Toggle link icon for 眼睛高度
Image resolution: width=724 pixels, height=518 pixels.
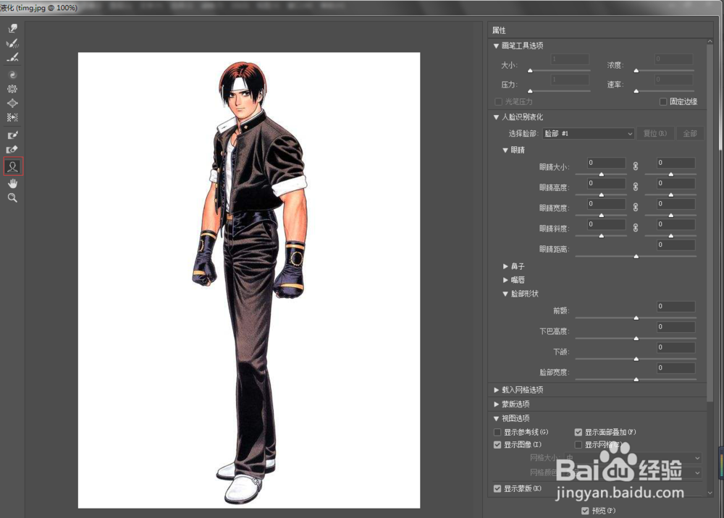point(636,187)
